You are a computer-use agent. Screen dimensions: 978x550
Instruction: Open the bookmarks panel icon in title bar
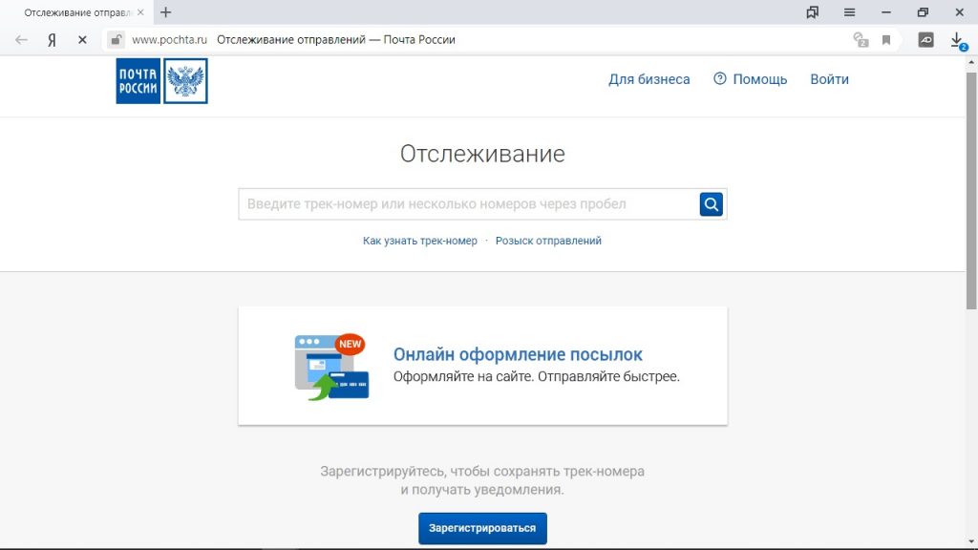[x=813, y=12]
